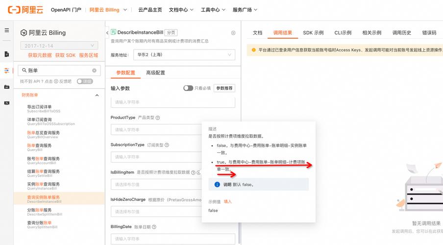
Task: Switch to the SDK 示例 tab
Action: click(x=313, y=33)
